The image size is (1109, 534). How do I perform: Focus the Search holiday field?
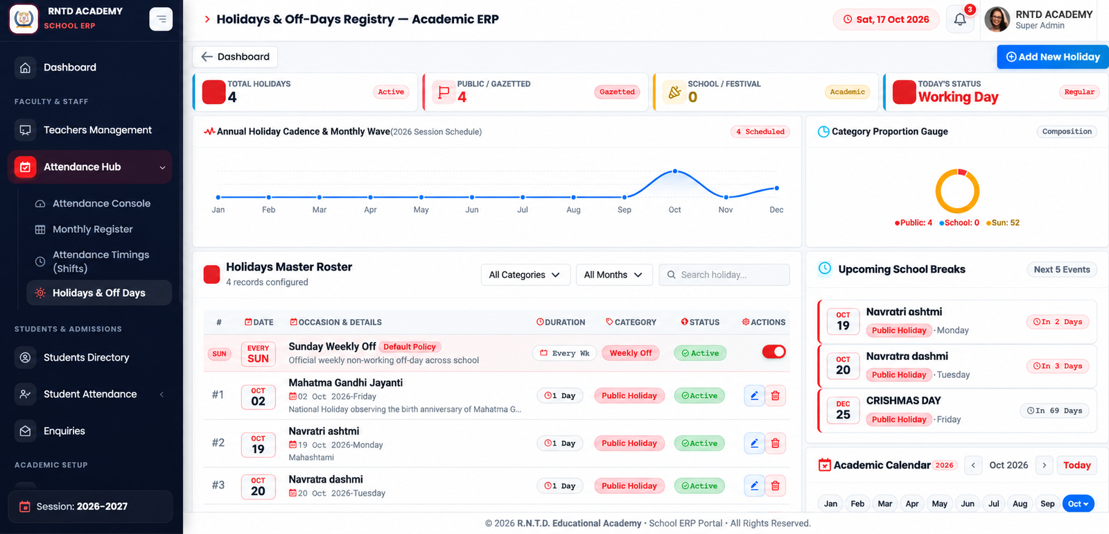pos(724,275)
